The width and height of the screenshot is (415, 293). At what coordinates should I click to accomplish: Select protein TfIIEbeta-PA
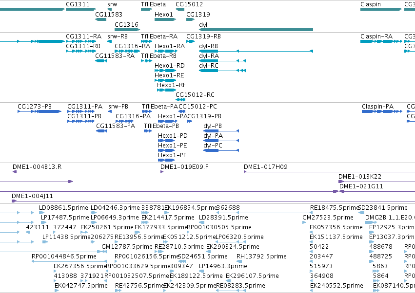(x=160, y=107)
